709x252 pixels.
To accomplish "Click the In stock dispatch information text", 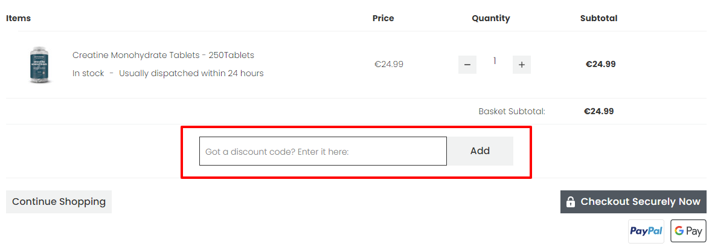I will point(168,73).
